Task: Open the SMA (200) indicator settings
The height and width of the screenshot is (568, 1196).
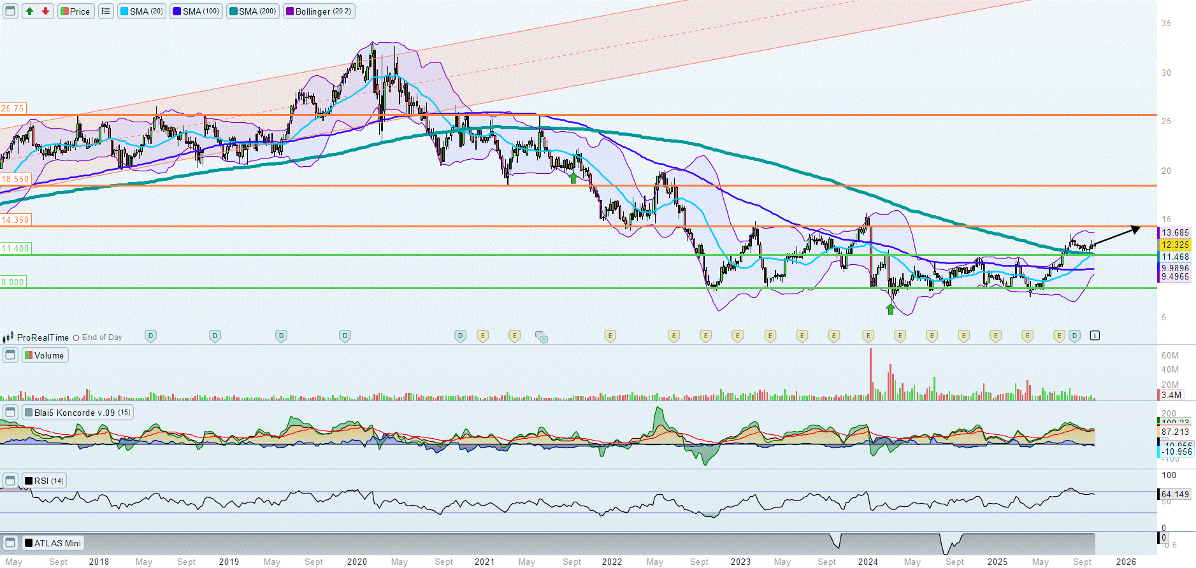Action: pyautogui.click(x=253, y=11)
